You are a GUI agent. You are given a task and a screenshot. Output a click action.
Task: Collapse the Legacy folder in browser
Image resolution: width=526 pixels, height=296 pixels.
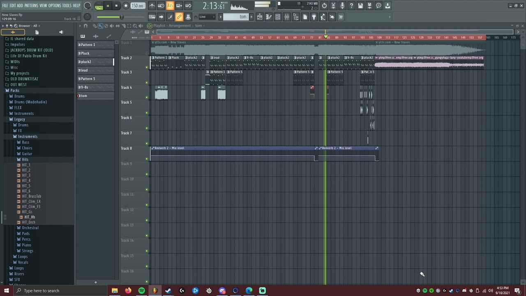click(x=19, y=119)
